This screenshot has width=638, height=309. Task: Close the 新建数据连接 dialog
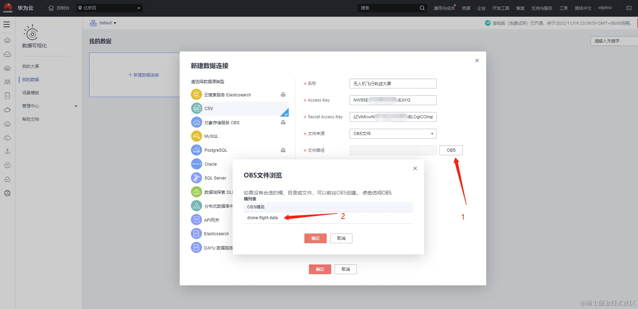click(477, 61)
